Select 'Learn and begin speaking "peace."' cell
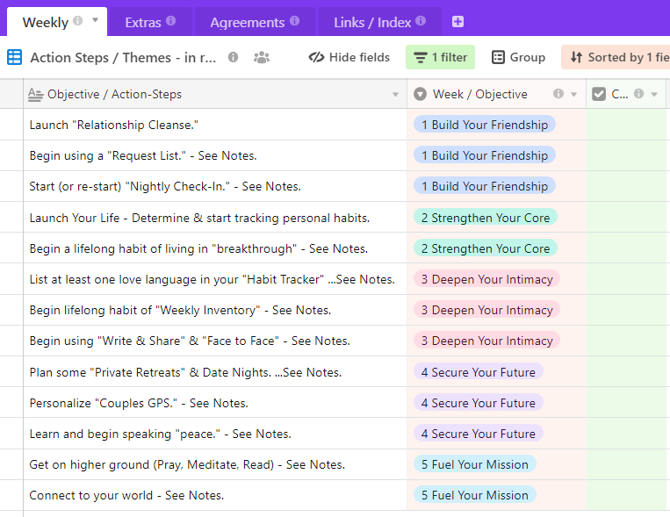The image size is (670, 517). click(x=215, y=434)
